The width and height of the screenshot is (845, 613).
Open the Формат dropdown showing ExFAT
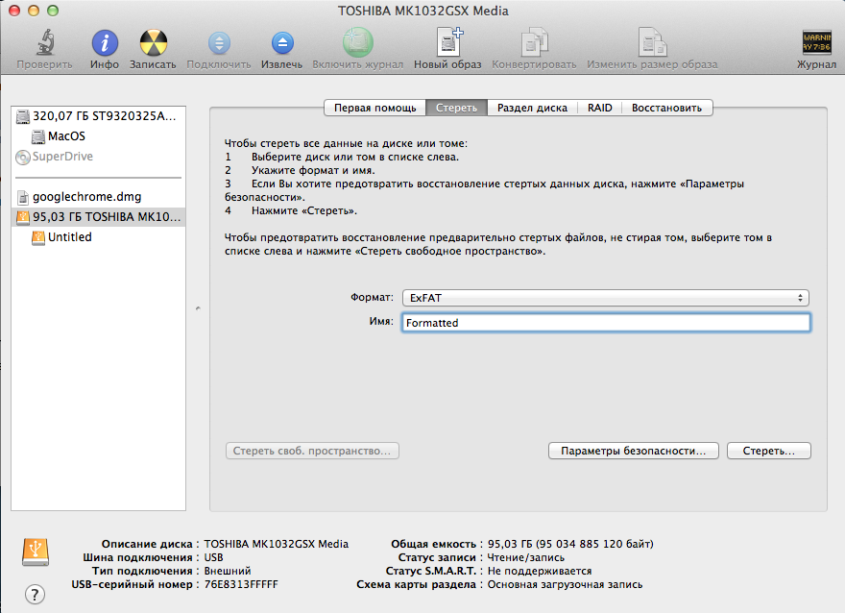coord(605,298)
